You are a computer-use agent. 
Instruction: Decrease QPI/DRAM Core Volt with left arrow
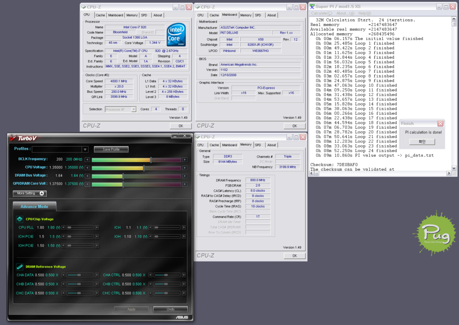[87, 184]
